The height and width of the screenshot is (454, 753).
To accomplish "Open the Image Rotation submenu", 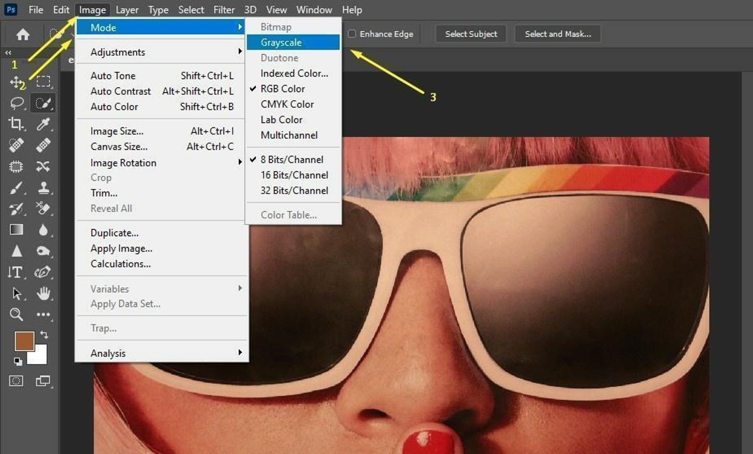I will [x=123, y=163].
